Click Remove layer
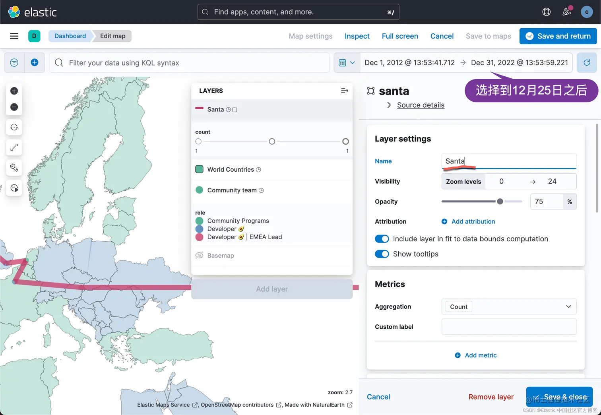 [491, 397]
